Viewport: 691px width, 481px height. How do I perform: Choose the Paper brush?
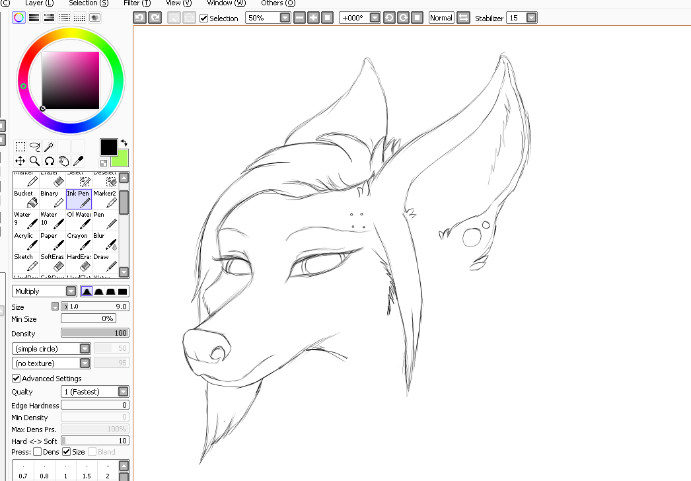click(52, 242)
